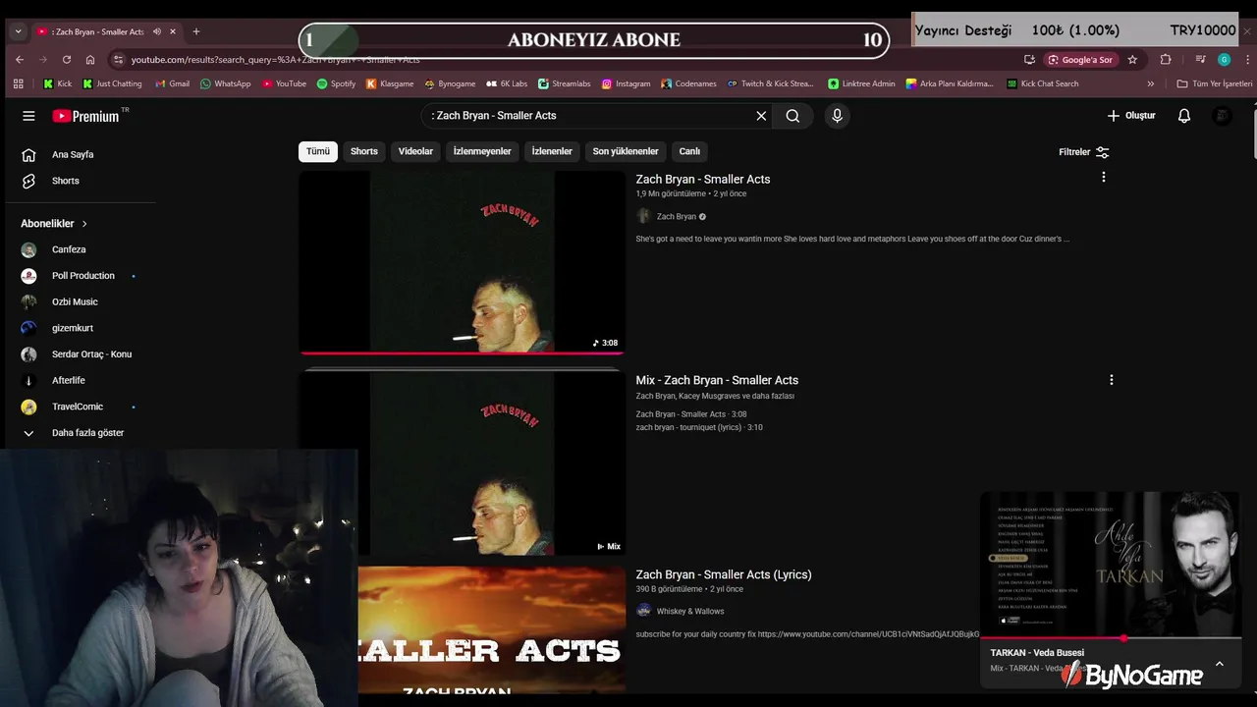Viewport: 1257px width, 707px height.
Task: Open the Mix - Zach Bryan - Smaller Acts thumbnail
Action: coord(462,463)
